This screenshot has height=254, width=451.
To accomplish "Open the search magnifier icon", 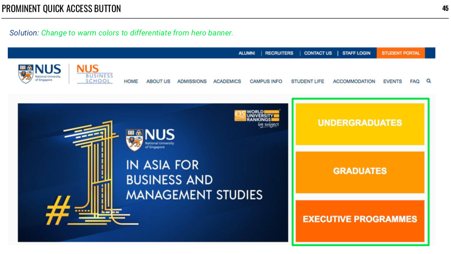I will pos(428,81).
